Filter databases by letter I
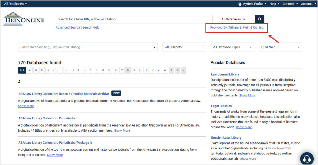The width and height of the screenshot is (318, 165). (78, 70)
